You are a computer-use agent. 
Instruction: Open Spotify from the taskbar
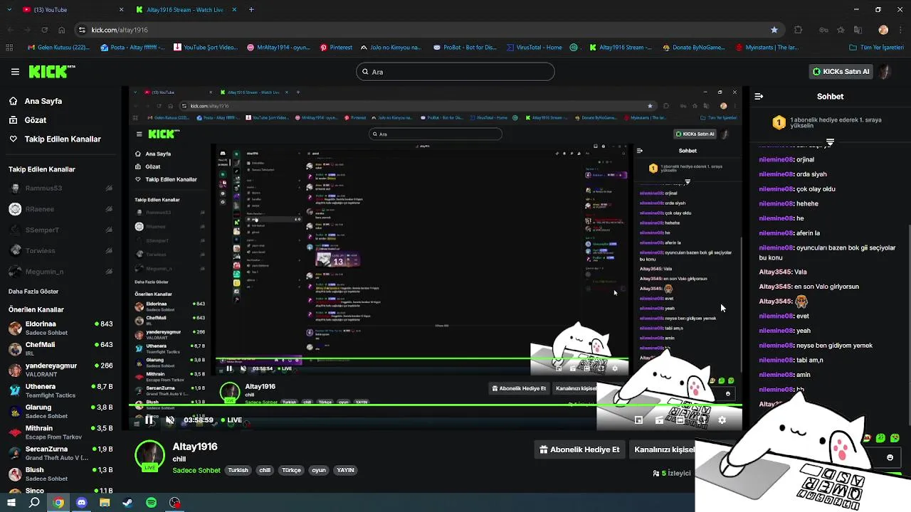152,503
